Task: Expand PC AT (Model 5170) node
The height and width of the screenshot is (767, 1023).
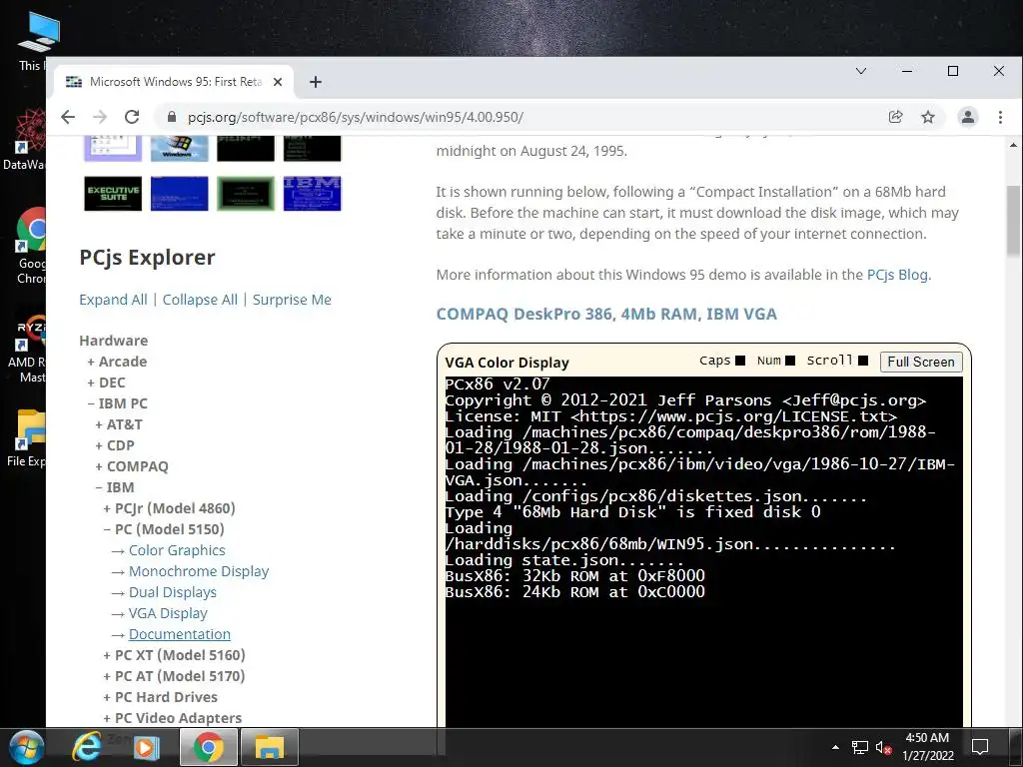Action: (x=174, y=676)
